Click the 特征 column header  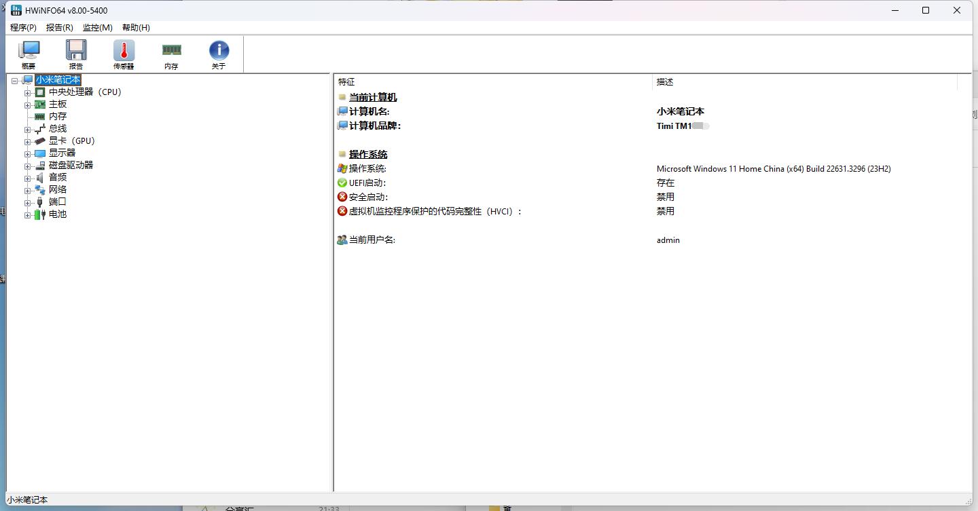coord(493,82)
